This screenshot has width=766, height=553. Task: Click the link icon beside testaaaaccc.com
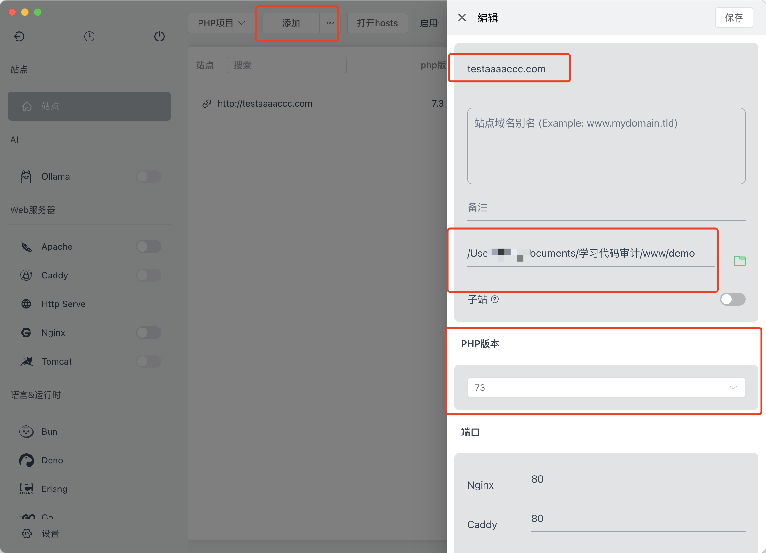(207, 104)
